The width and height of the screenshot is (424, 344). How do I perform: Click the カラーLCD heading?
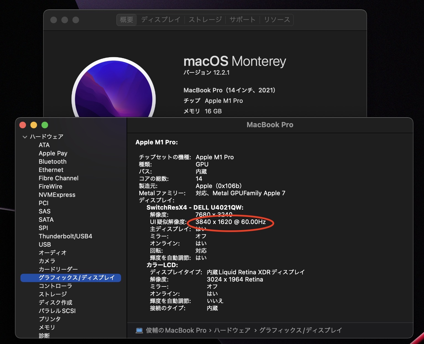tap(162, 265)
